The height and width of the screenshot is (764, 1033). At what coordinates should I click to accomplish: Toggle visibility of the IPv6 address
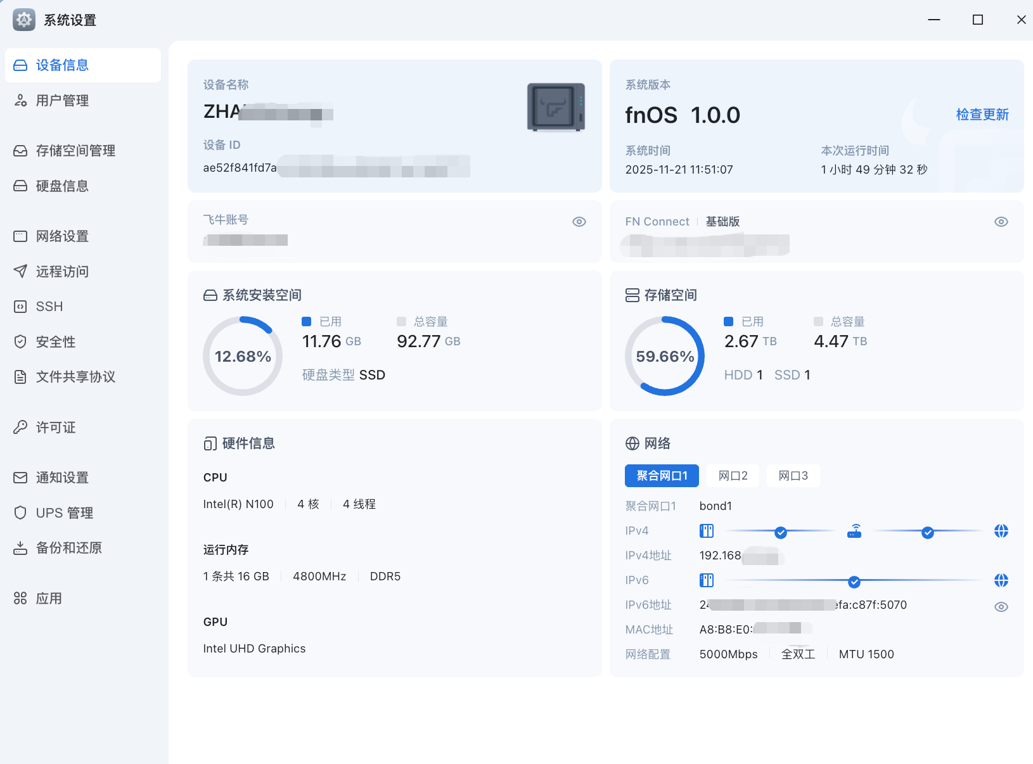click(1001, 607)
